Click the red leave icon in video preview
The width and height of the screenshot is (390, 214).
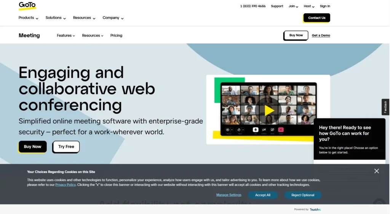pos(281,130)
